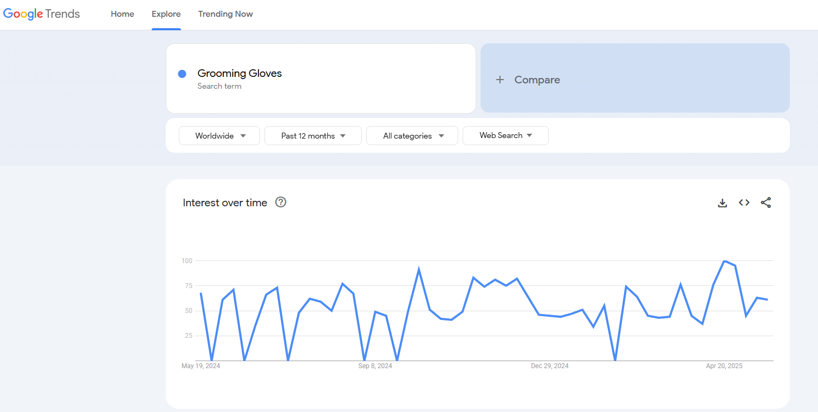Open the Home tab
818x412 pixels.
click(122, 14)
